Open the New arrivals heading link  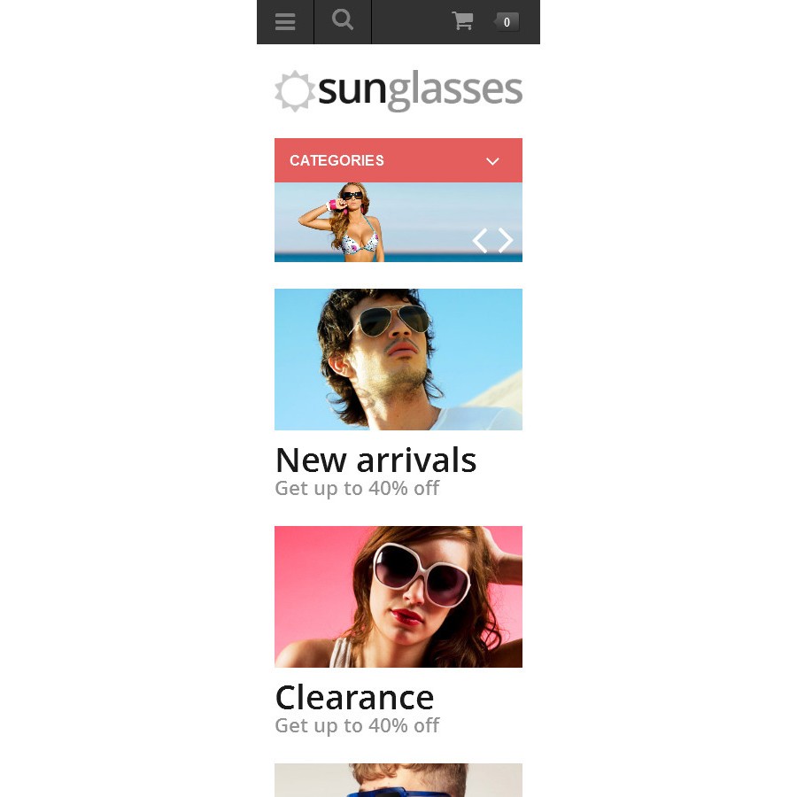tap(375, 460)
